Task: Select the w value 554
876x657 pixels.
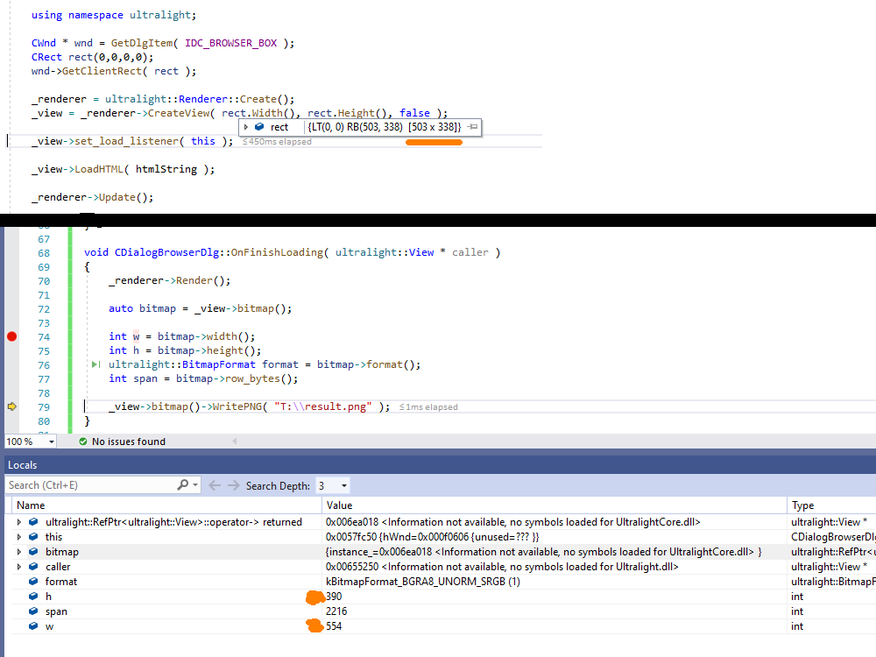Action: point(334,626)
